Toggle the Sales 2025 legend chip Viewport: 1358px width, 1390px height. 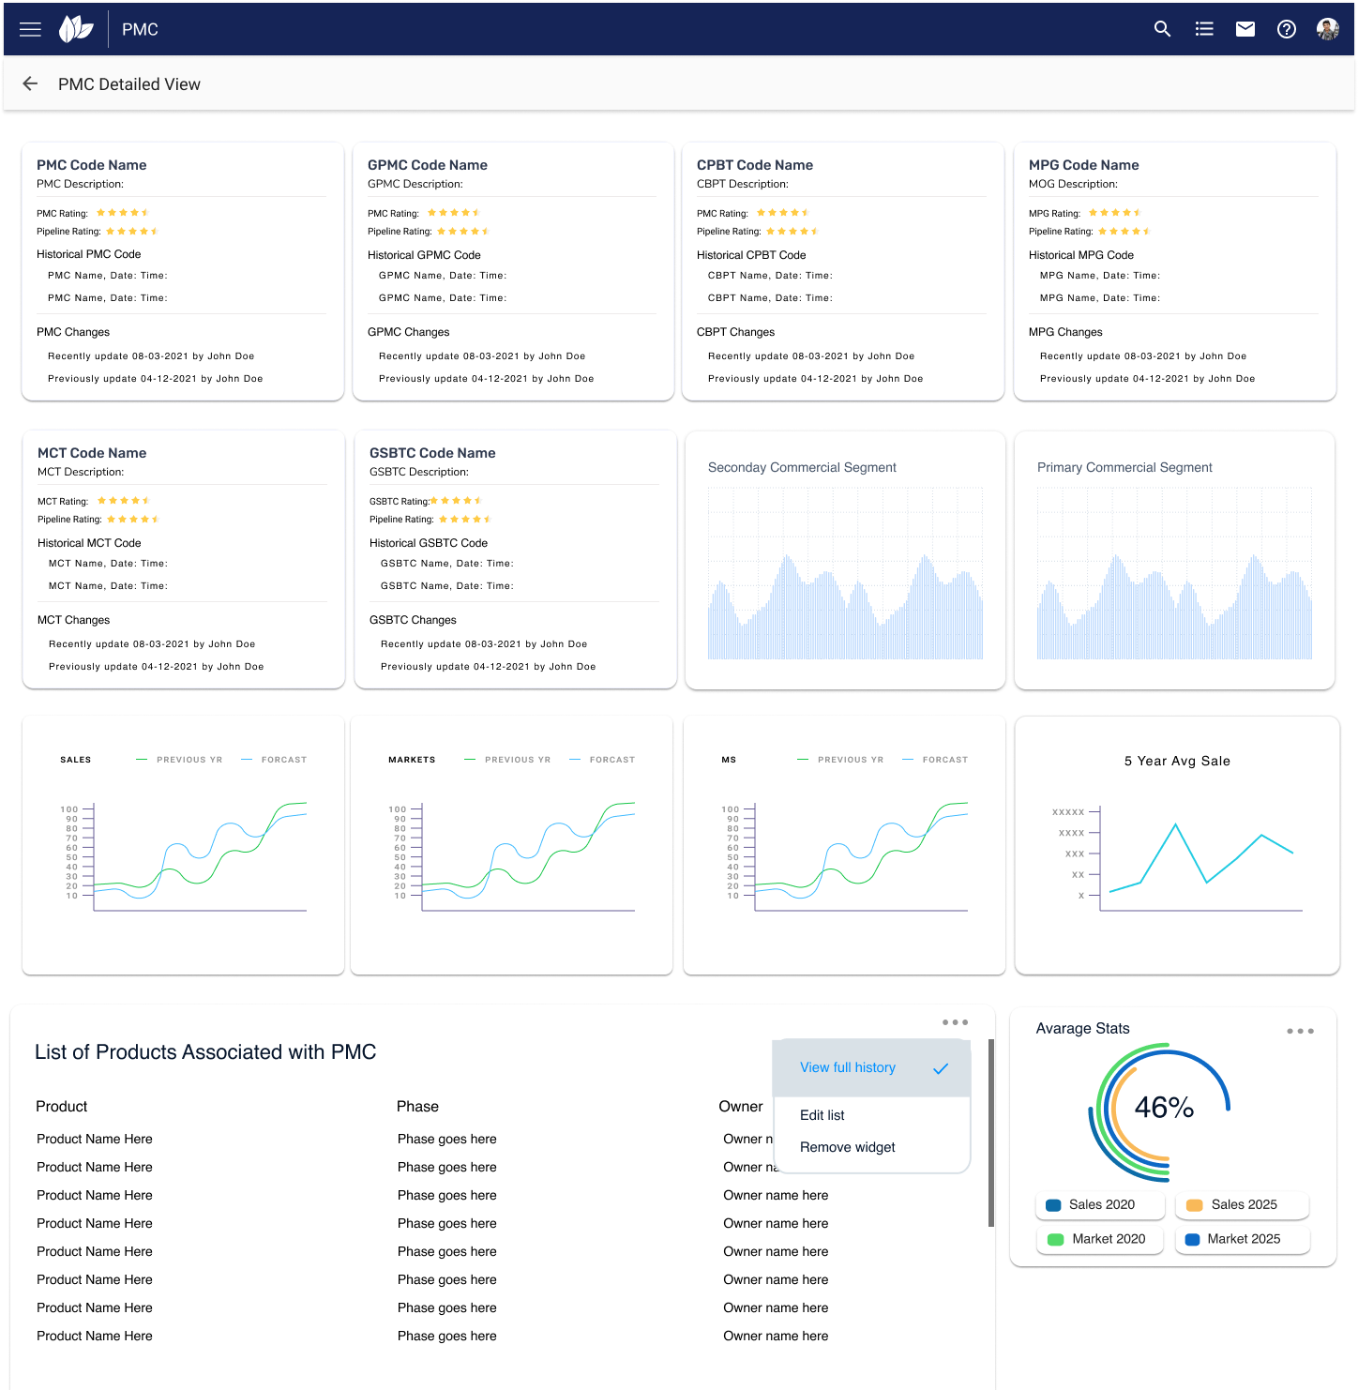click(1242, 1205)
